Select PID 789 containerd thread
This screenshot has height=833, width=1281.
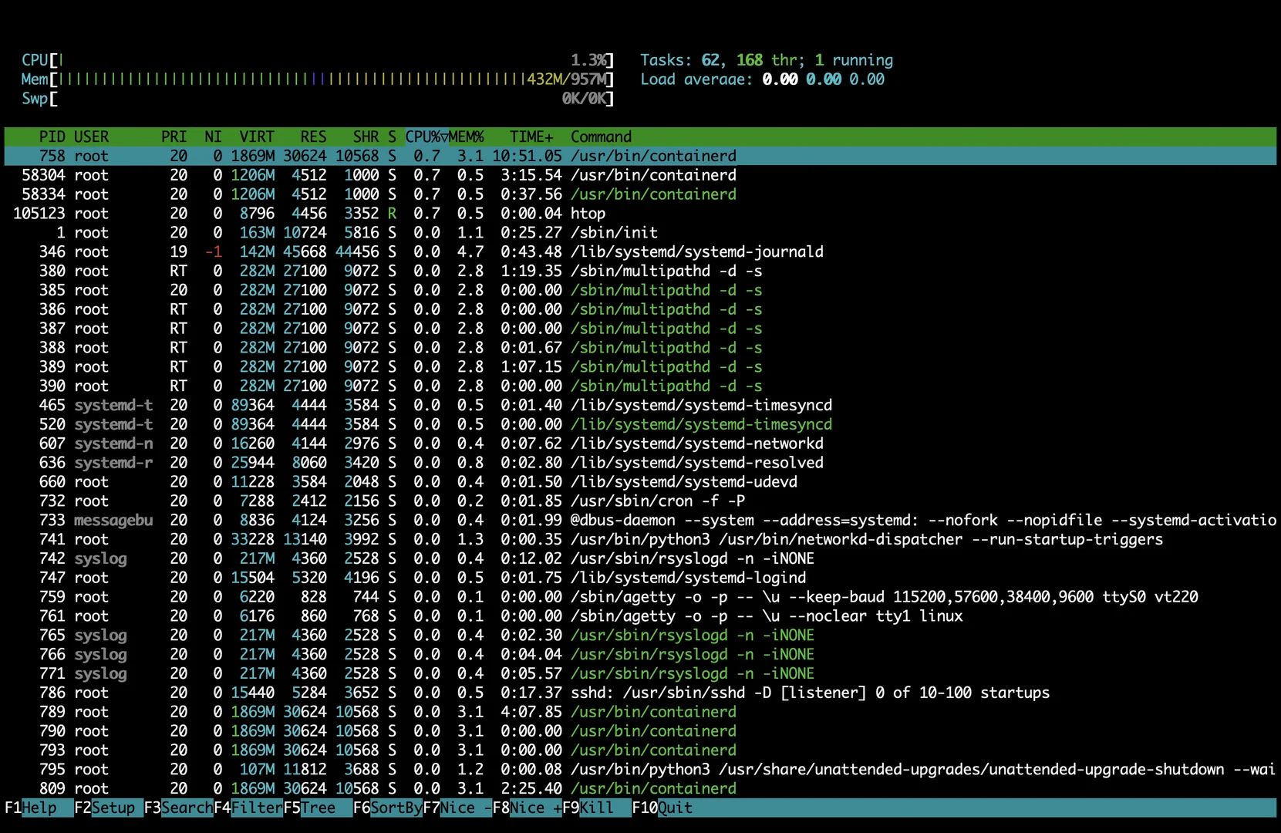pyautogui.click(x=640, y=712)
